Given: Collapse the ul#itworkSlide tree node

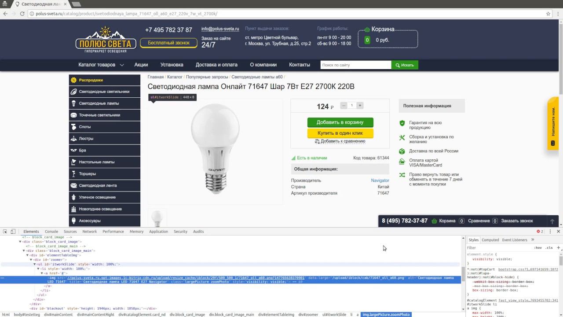Looking at the screenshot, I should tap(35, 264).
